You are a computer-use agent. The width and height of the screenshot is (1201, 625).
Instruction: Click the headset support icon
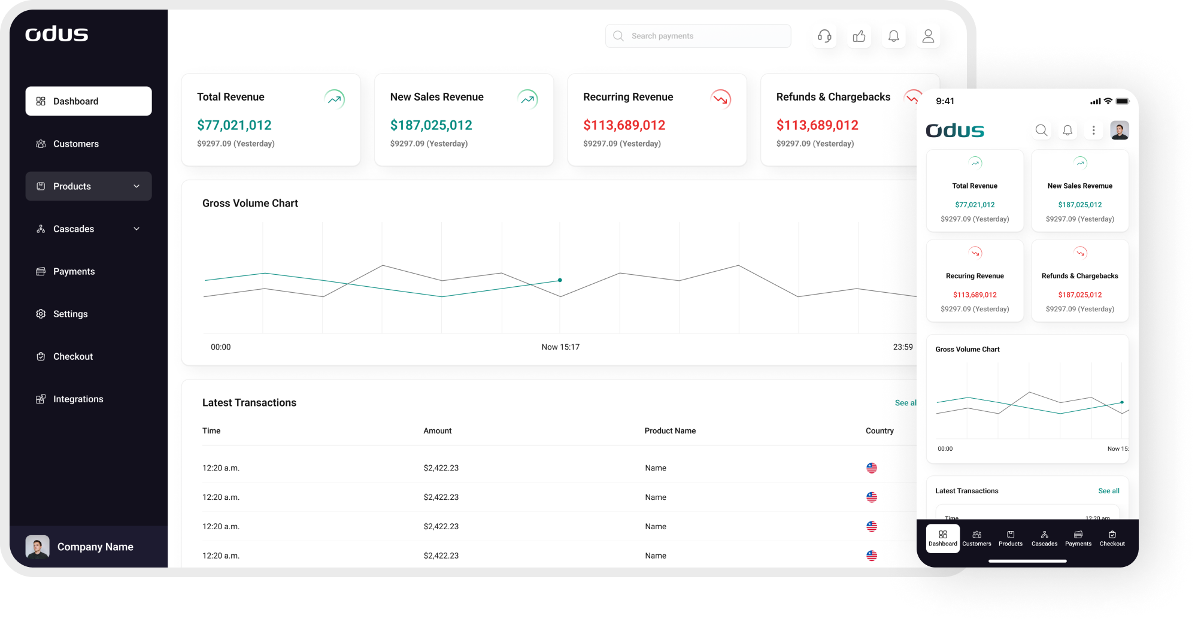pyautogui.click(x=824, y=36)
